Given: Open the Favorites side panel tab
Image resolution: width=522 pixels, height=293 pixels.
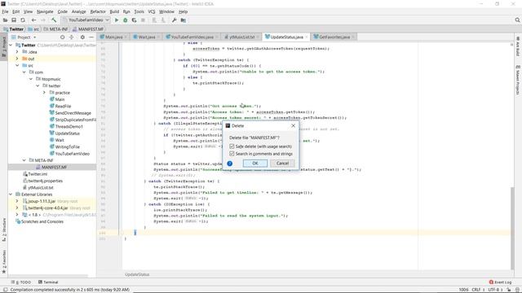Looking at the screenshot, I should click(x=4, y=262).
